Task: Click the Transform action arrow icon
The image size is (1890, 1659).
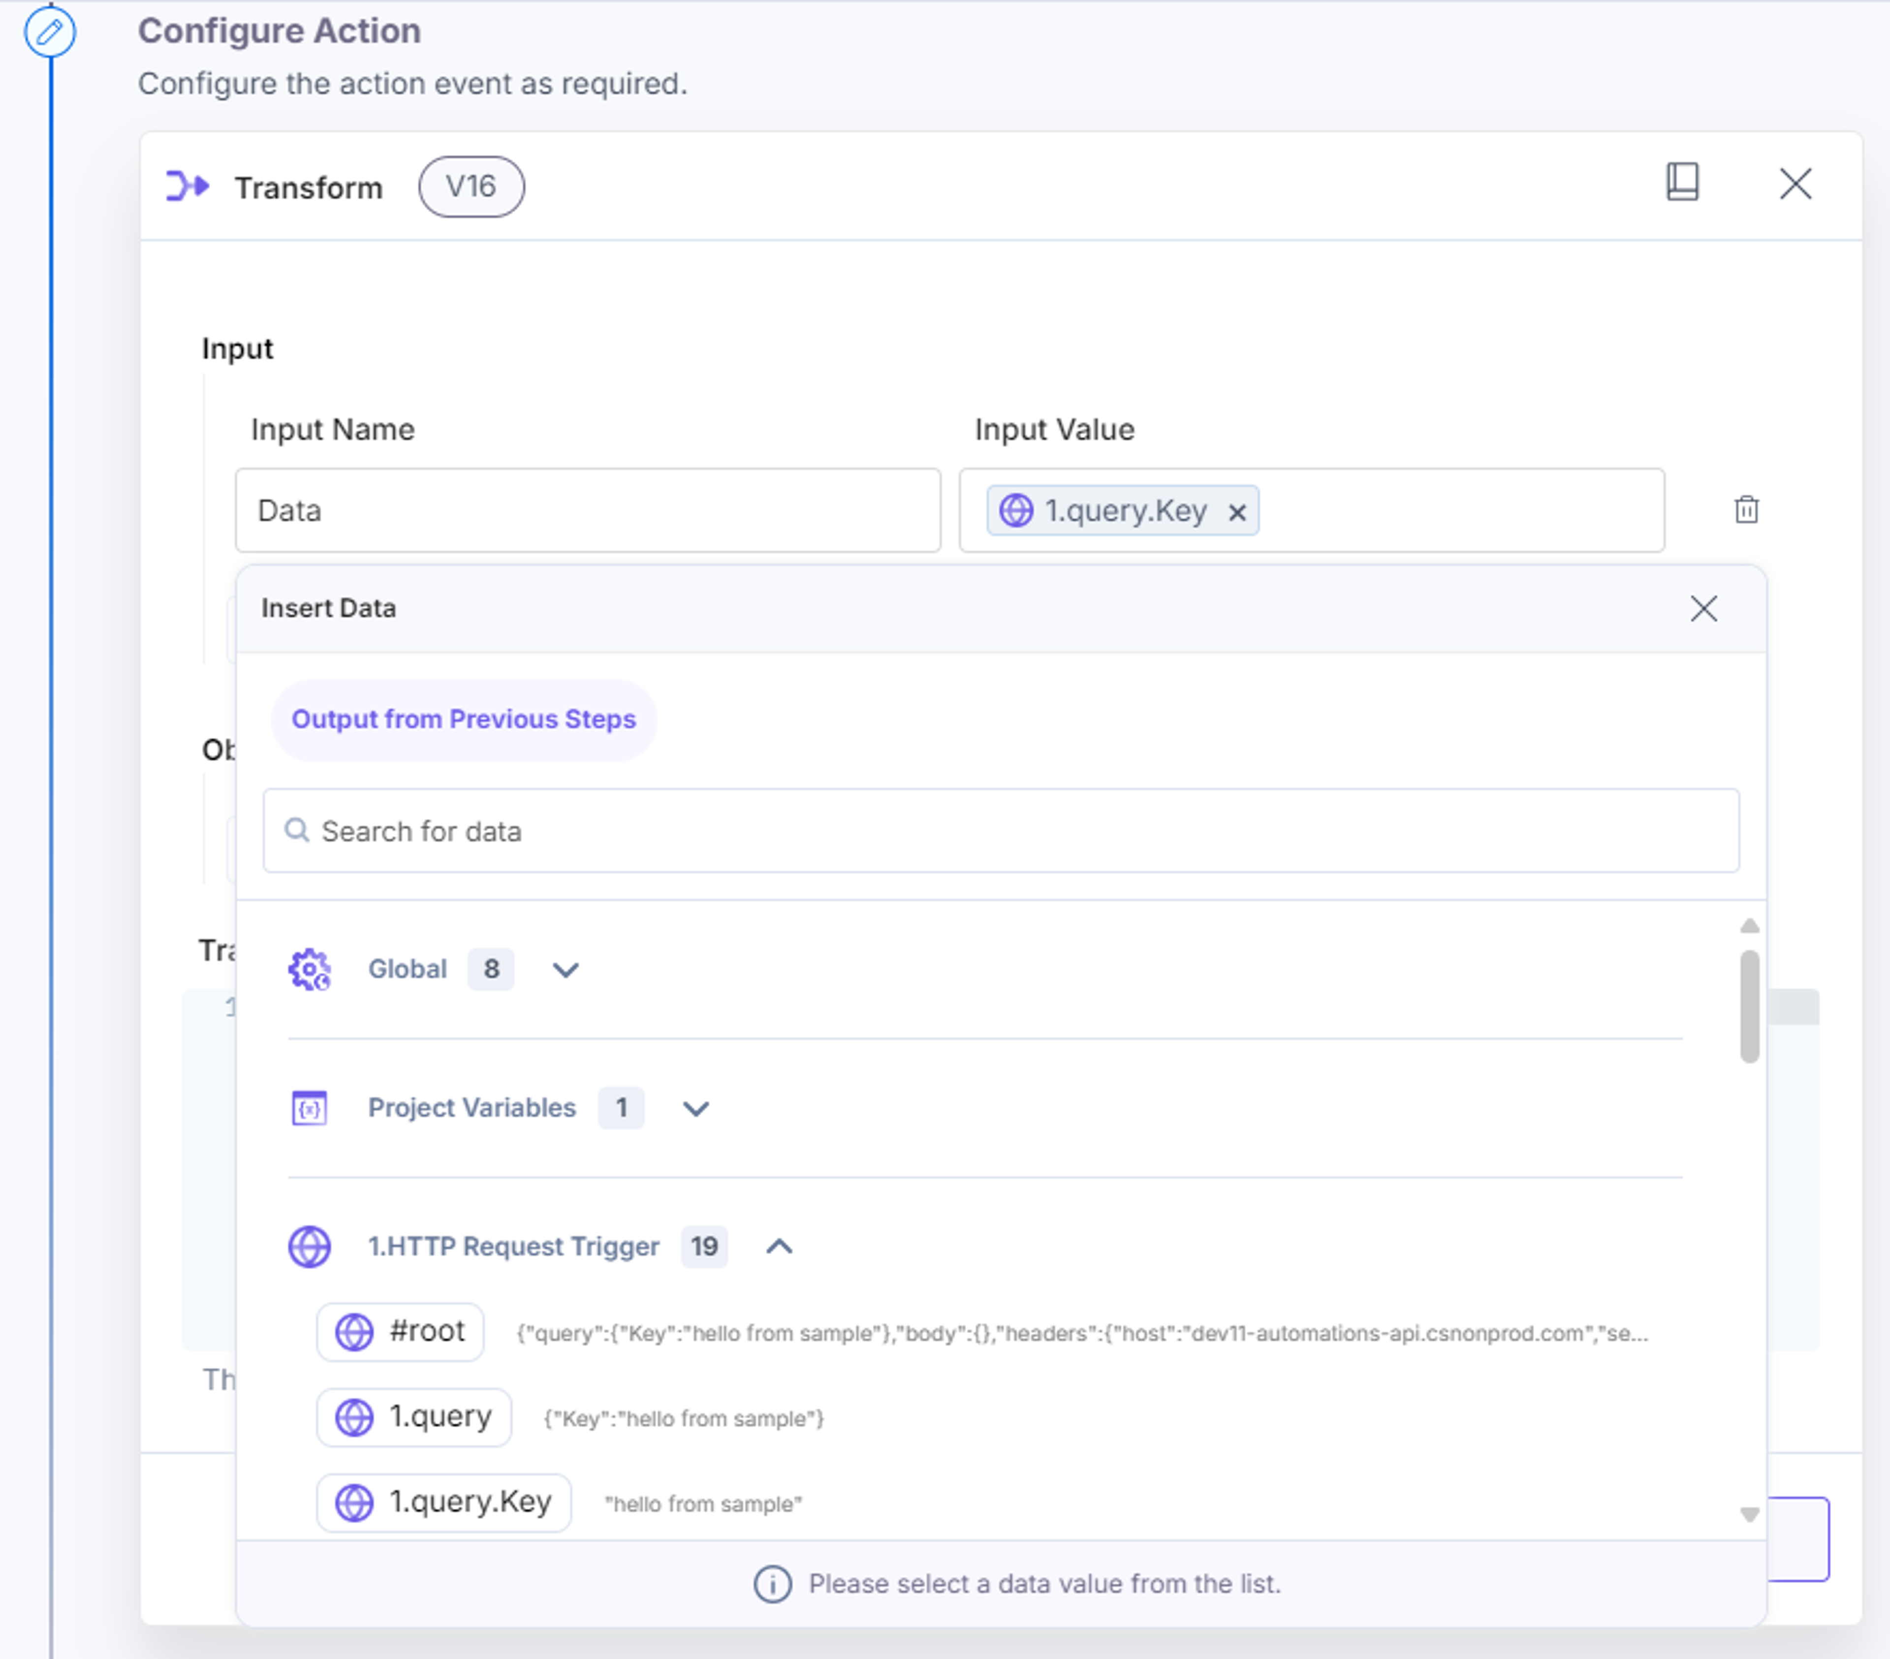Action: coord(188,187)
